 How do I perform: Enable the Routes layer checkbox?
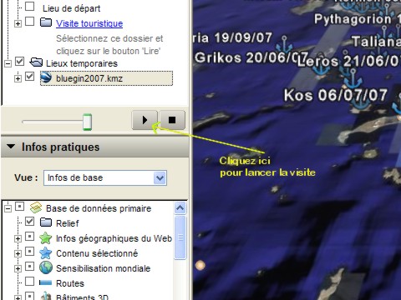(x=30, y=281)
